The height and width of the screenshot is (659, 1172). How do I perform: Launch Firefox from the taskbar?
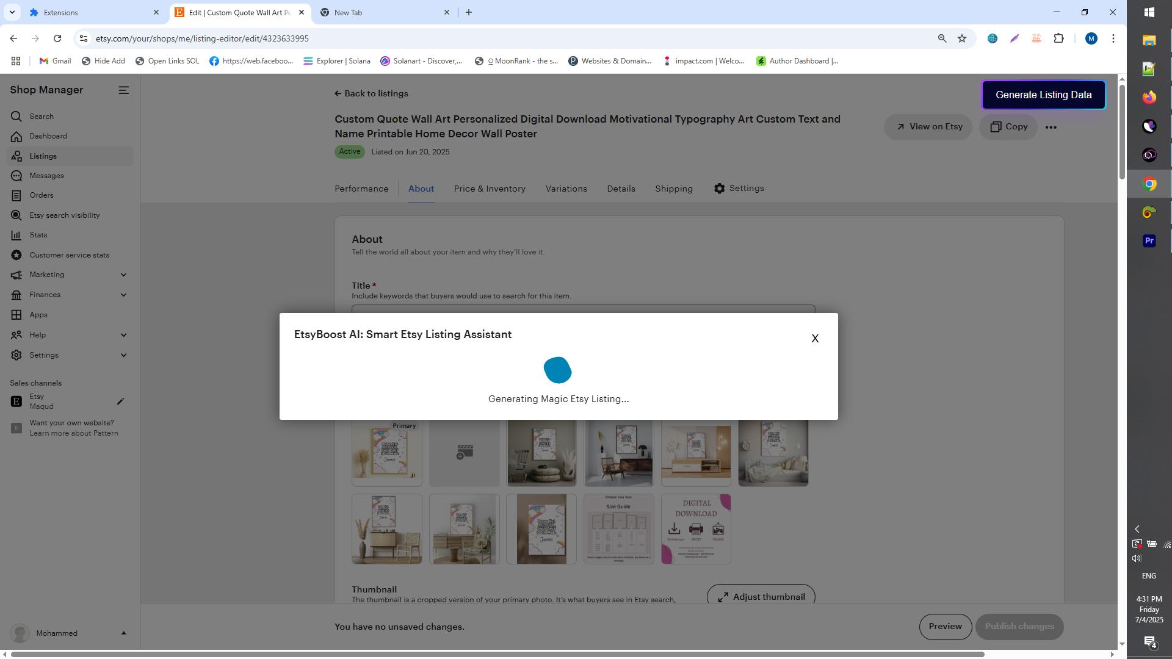pos(1149,97)
